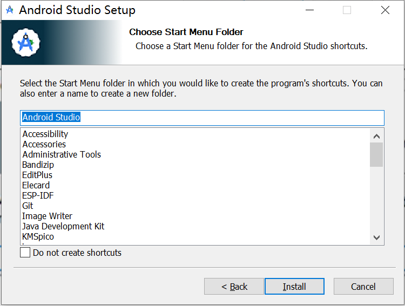This screenshot has width=405, height=306.
Task: Select the ESP-IDF folder entry
Action: (38, 195)
